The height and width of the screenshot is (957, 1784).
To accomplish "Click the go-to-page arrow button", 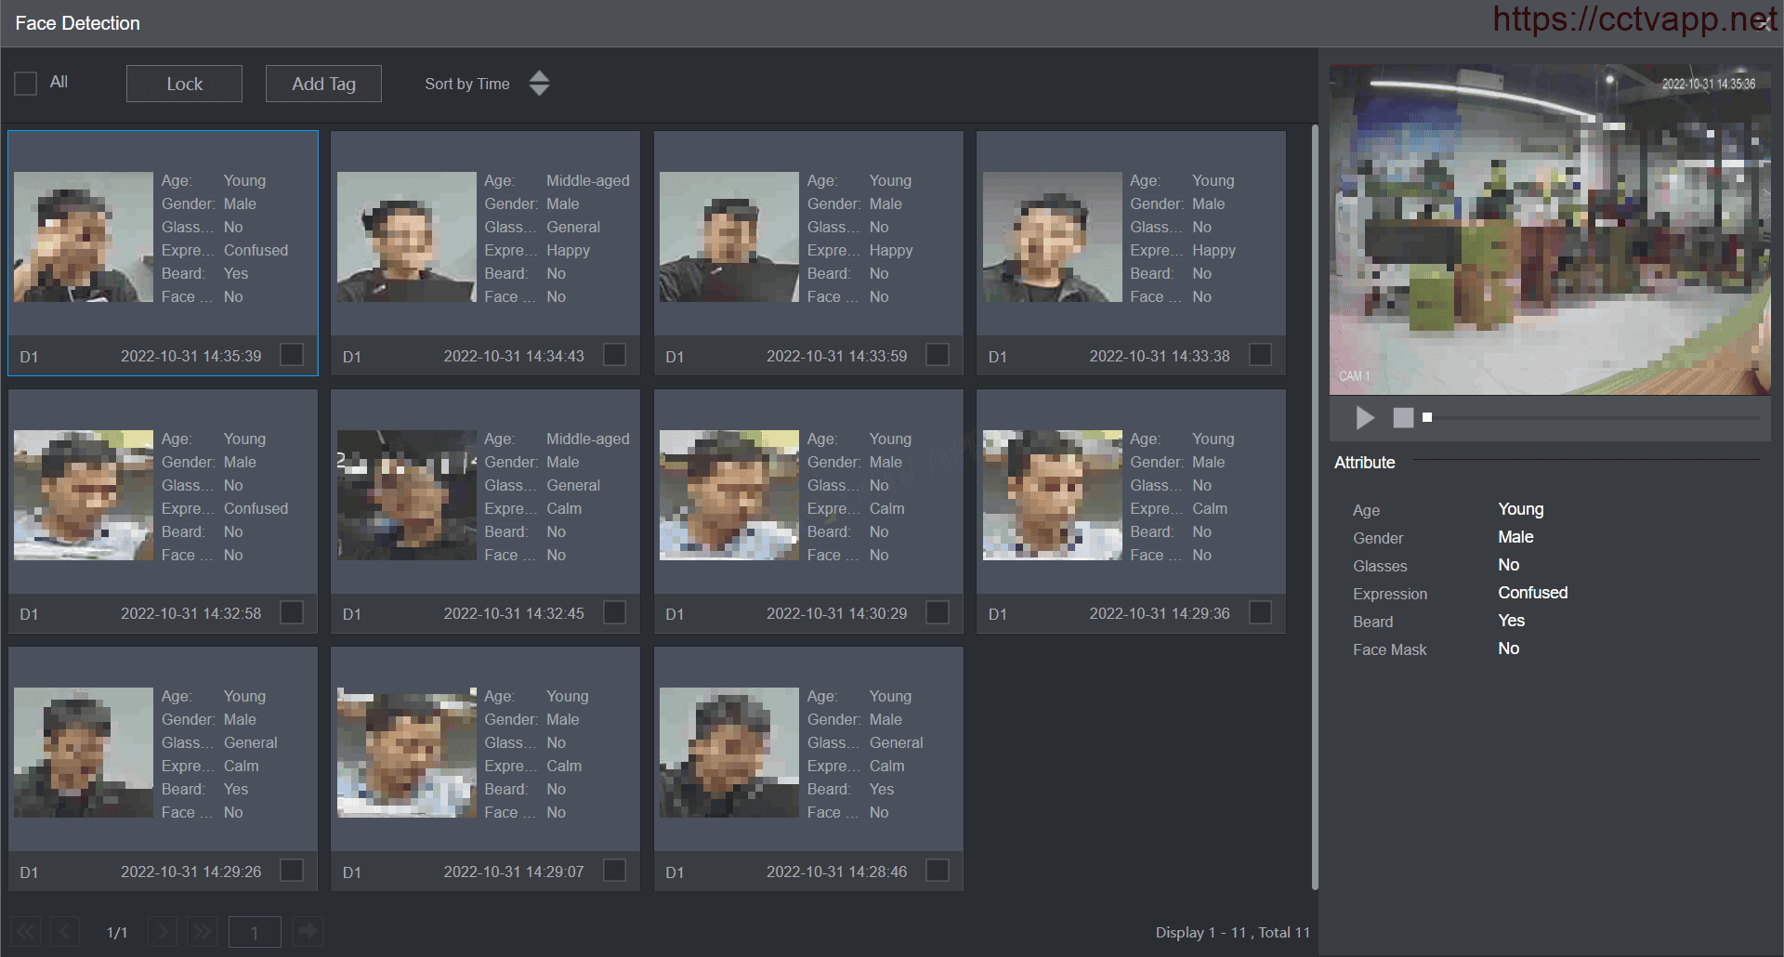I will (x=308, y=931).
